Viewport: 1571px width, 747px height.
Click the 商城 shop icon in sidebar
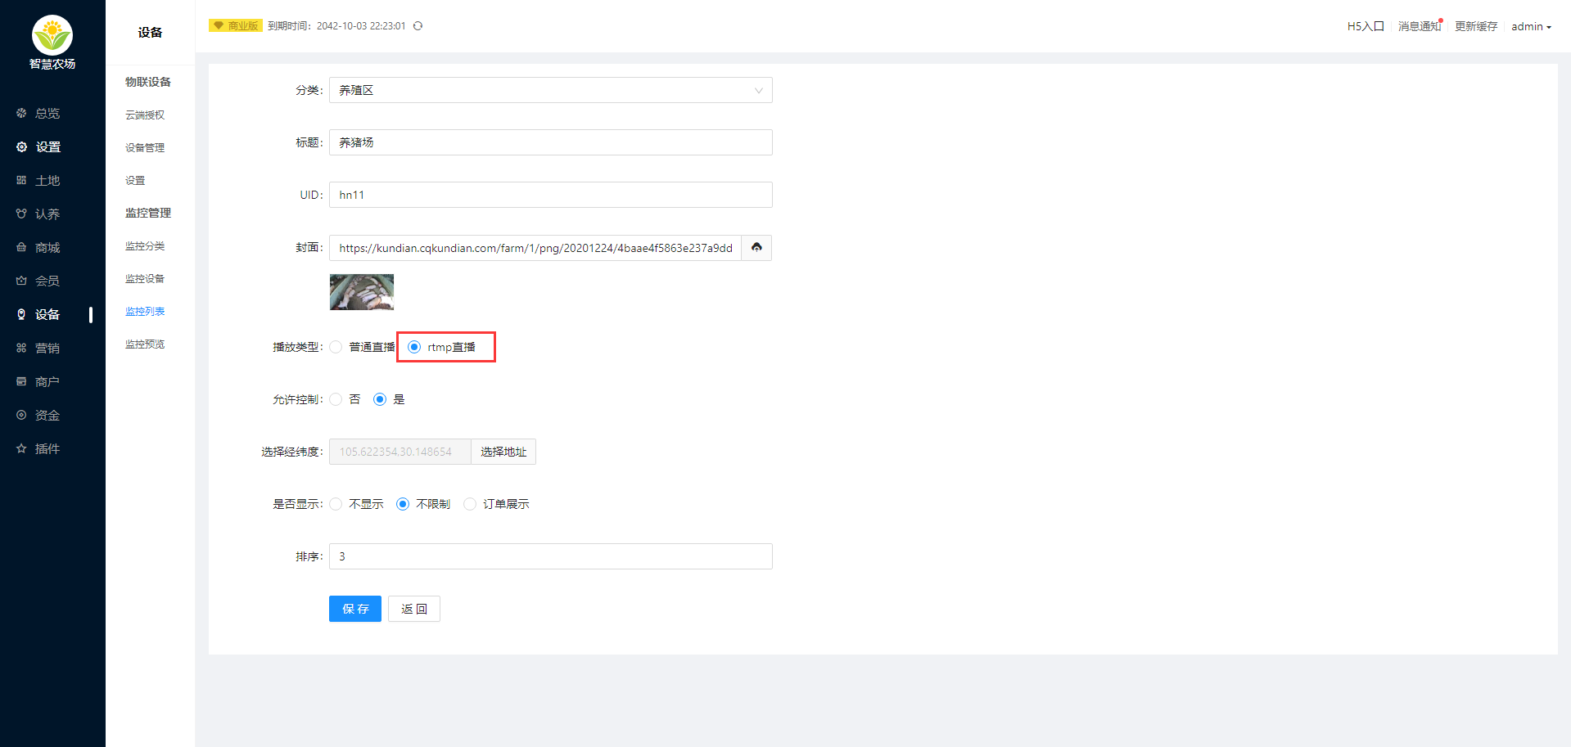pyautogui.click(x=21, y=247)
